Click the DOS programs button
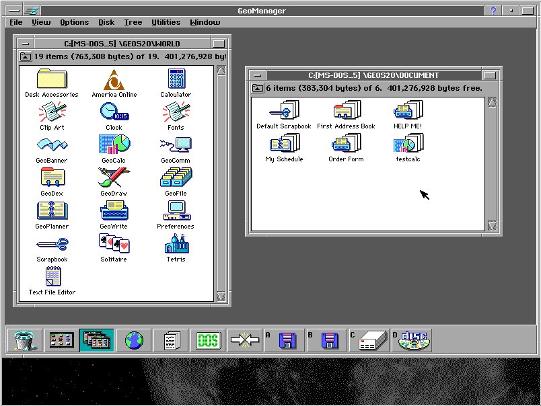This screenshot has width=541, height=406. pyautogui.click(x=208, y=341)
